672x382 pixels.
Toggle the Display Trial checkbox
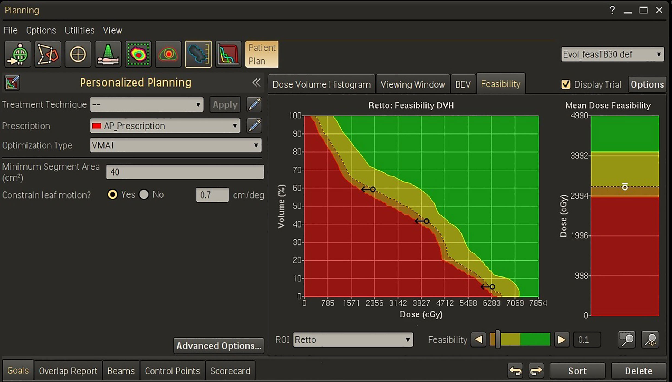[x=566, y=84]
